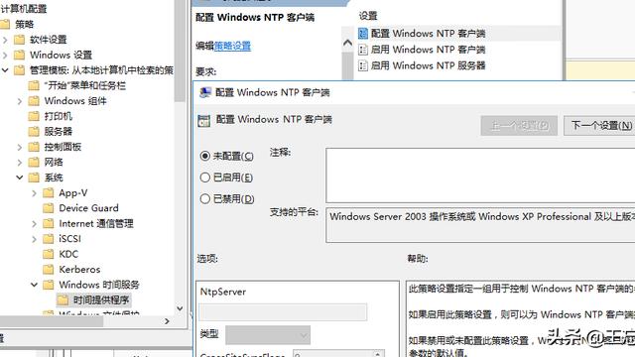Open the 策略设置 edit link
Viewport: 635px width, 357px height.
pos(232,46)
